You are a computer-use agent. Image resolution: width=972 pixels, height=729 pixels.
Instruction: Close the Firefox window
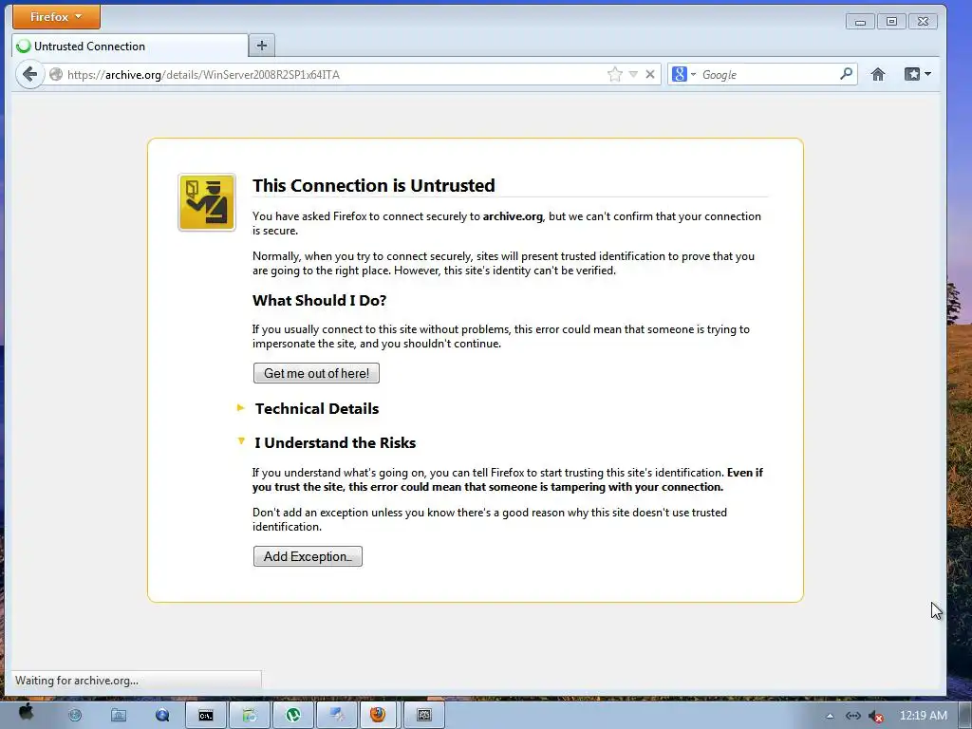click(923, 22)
